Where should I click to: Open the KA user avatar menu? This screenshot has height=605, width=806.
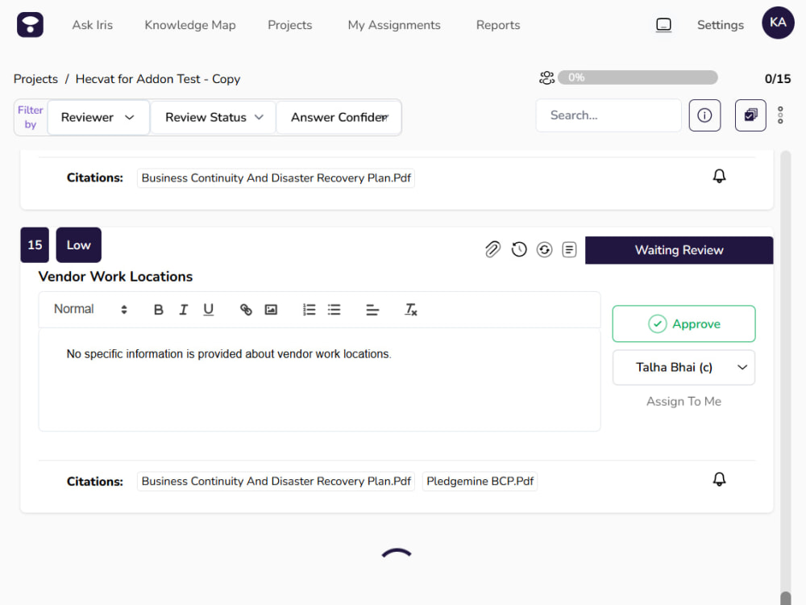click(778, 23)
